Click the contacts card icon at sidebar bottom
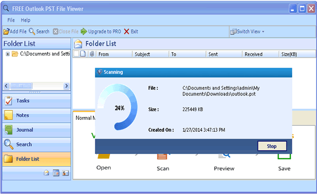Screen dimensions: 317x194 (x=65, y=173)
